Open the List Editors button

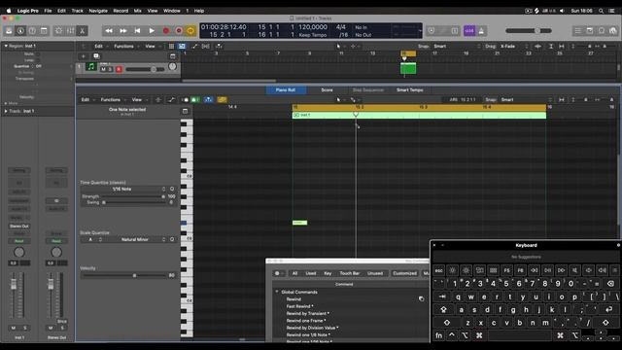[578, 30]
